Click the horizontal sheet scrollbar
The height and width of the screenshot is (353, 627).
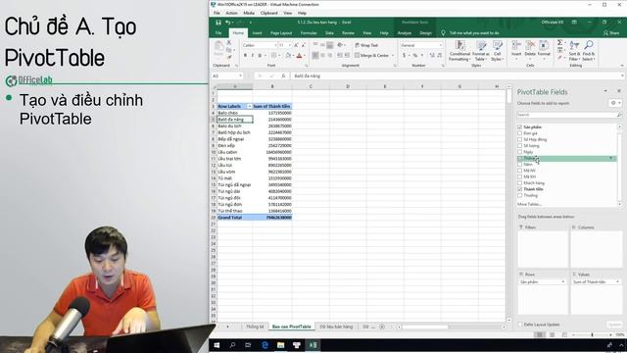pos(425,327)
